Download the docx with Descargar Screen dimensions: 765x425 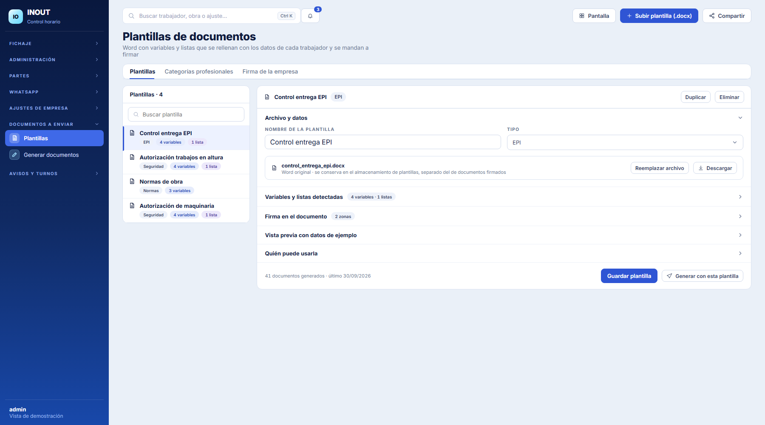tap(715, 168)
